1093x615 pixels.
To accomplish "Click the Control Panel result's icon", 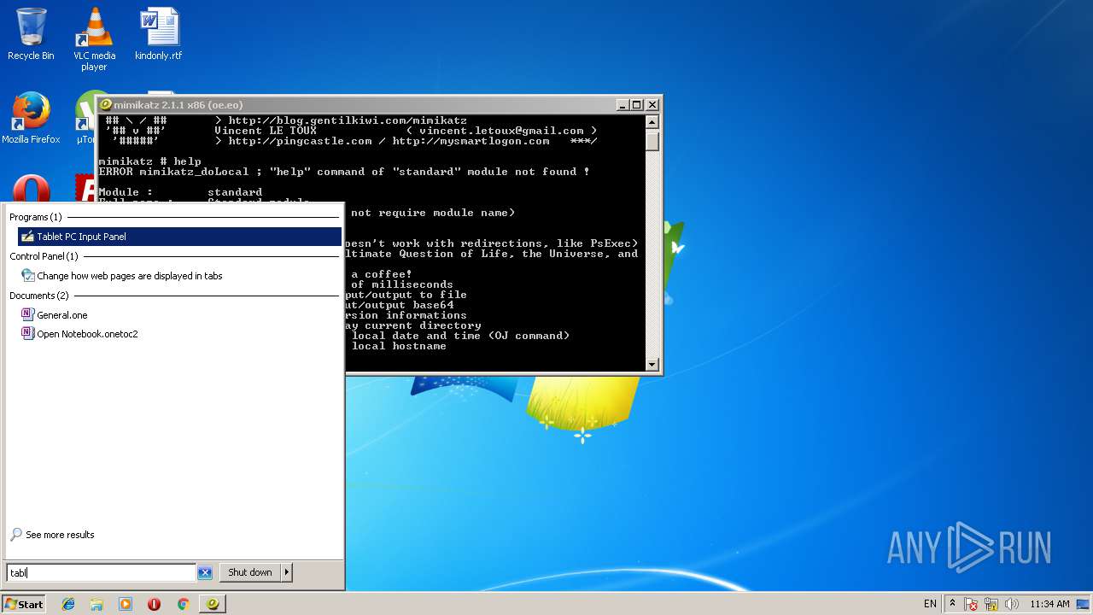I will click(28, 276).
